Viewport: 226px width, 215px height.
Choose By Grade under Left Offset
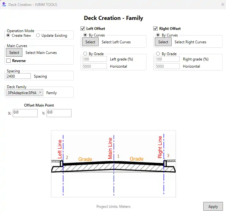pos(85,54)
